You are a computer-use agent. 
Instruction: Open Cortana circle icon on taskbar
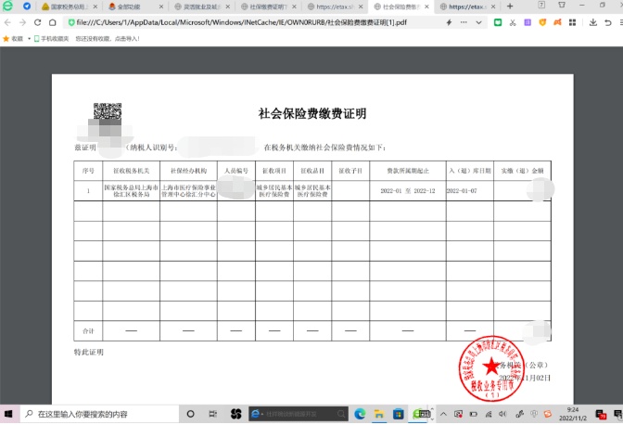(190, 414)
